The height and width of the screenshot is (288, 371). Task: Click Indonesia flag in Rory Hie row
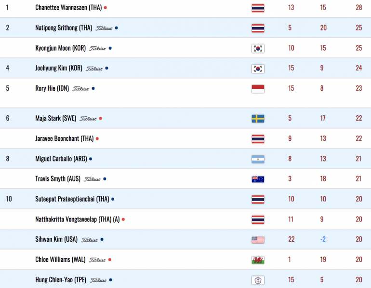258,89
